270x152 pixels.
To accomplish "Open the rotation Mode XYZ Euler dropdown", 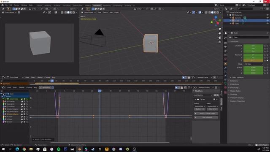I will 254,64.
